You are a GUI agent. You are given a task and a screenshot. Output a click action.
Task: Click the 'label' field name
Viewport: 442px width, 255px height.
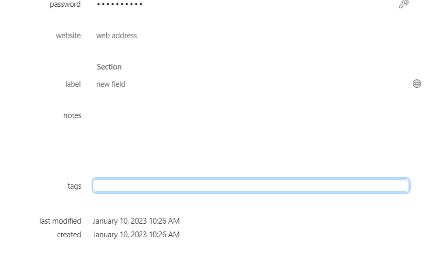pos(73,84)
